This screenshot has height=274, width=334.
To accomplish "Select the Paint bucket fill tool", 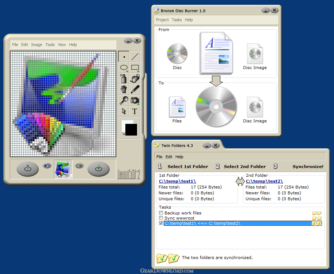I will (x=135, y=79).
